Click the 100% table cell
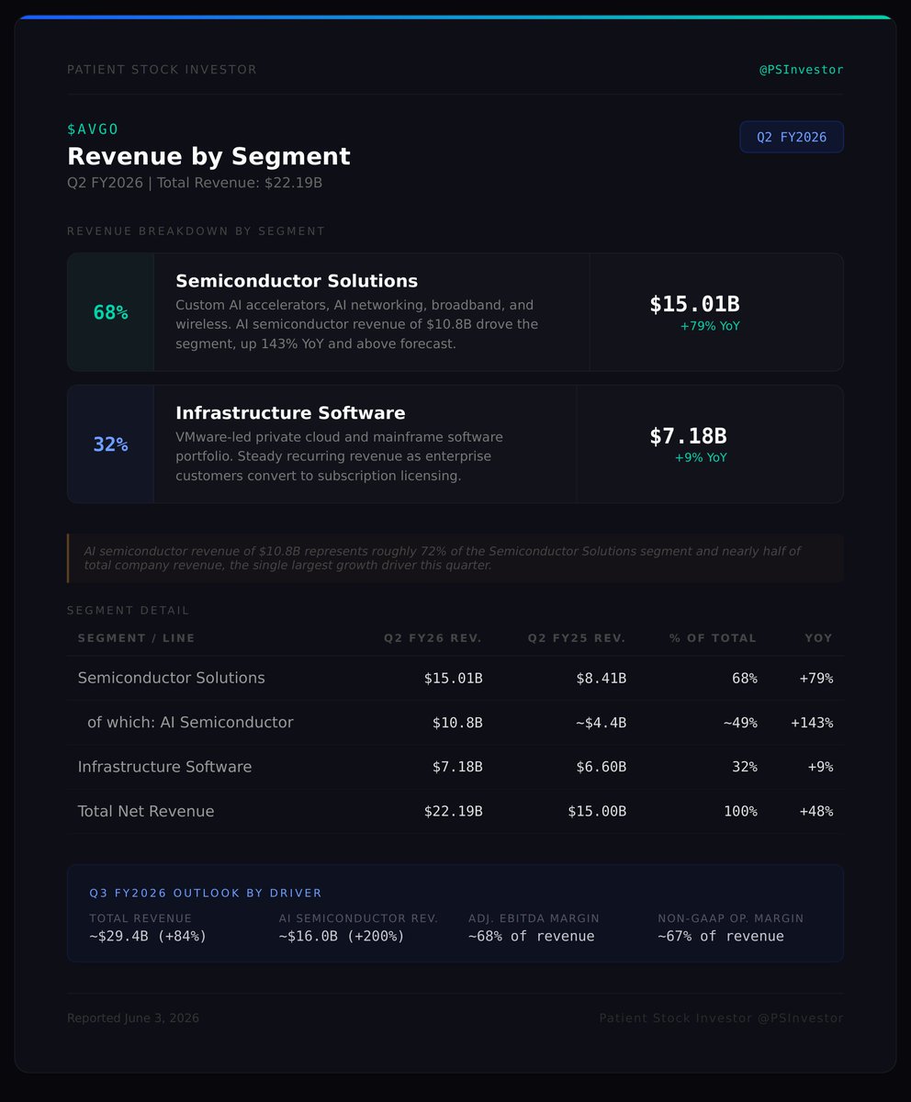The image size is (911, 1102). (x=740, y=811)
